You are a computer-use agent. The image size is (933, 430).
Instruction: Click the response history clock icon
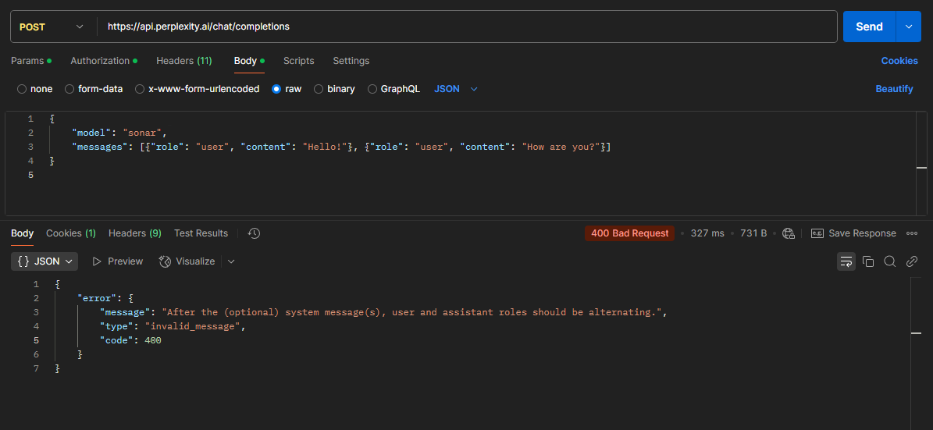point(254,233)
